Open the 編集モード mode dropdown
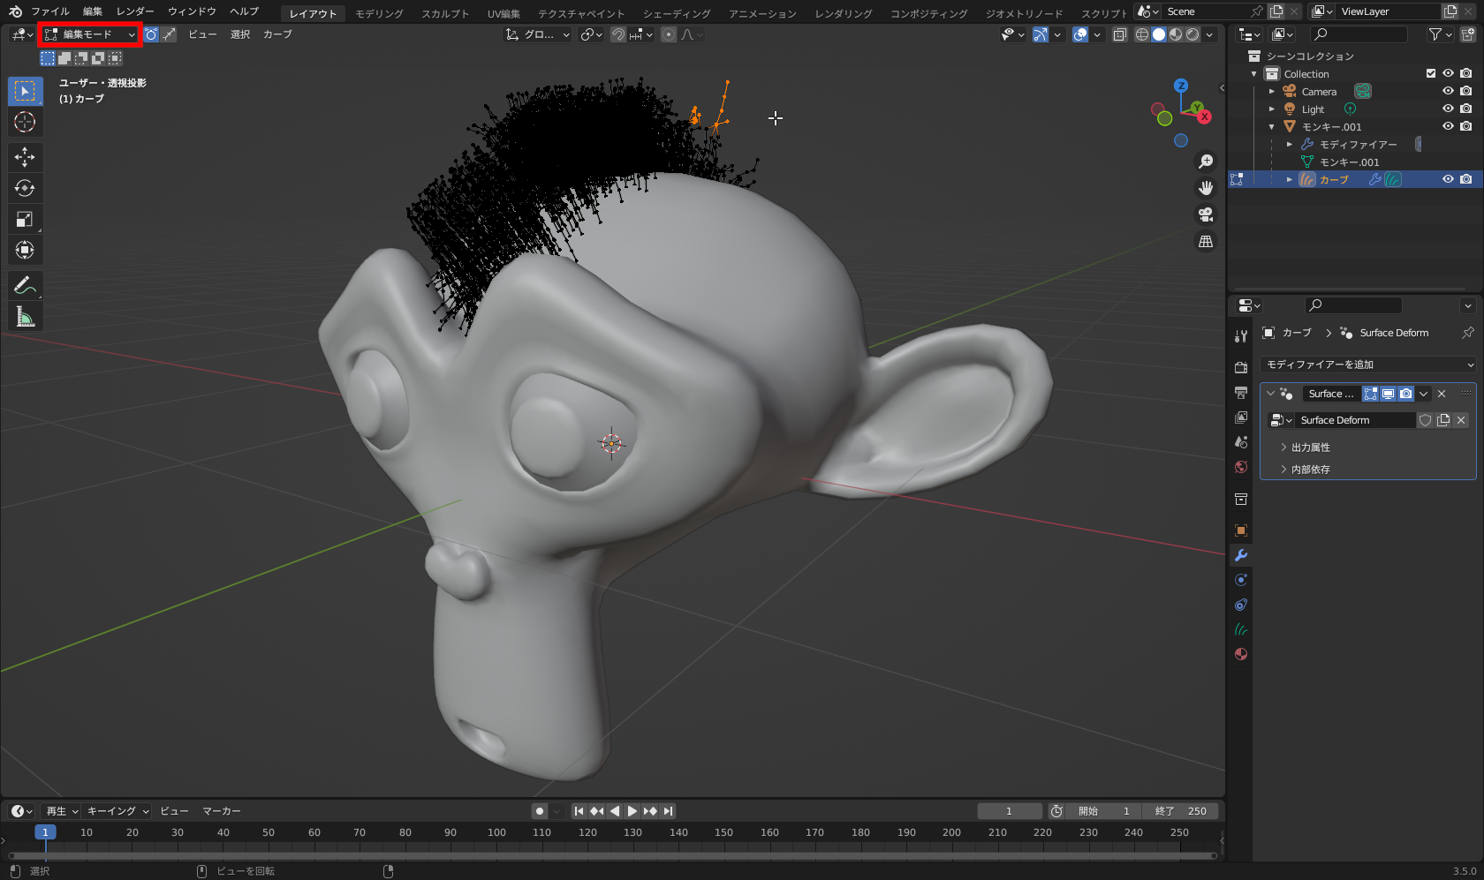 tap(89, 34)
